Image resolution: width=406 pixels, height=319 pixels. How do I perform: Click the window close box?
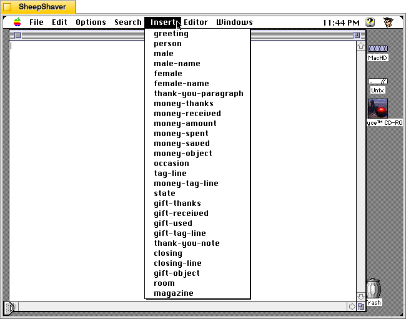tap(17, 35)
